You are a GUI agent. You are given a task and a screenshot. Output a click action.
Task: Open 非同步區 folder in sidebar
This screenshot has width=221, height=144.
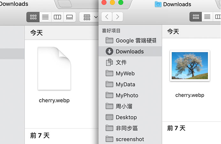click(x=130, y=128)
